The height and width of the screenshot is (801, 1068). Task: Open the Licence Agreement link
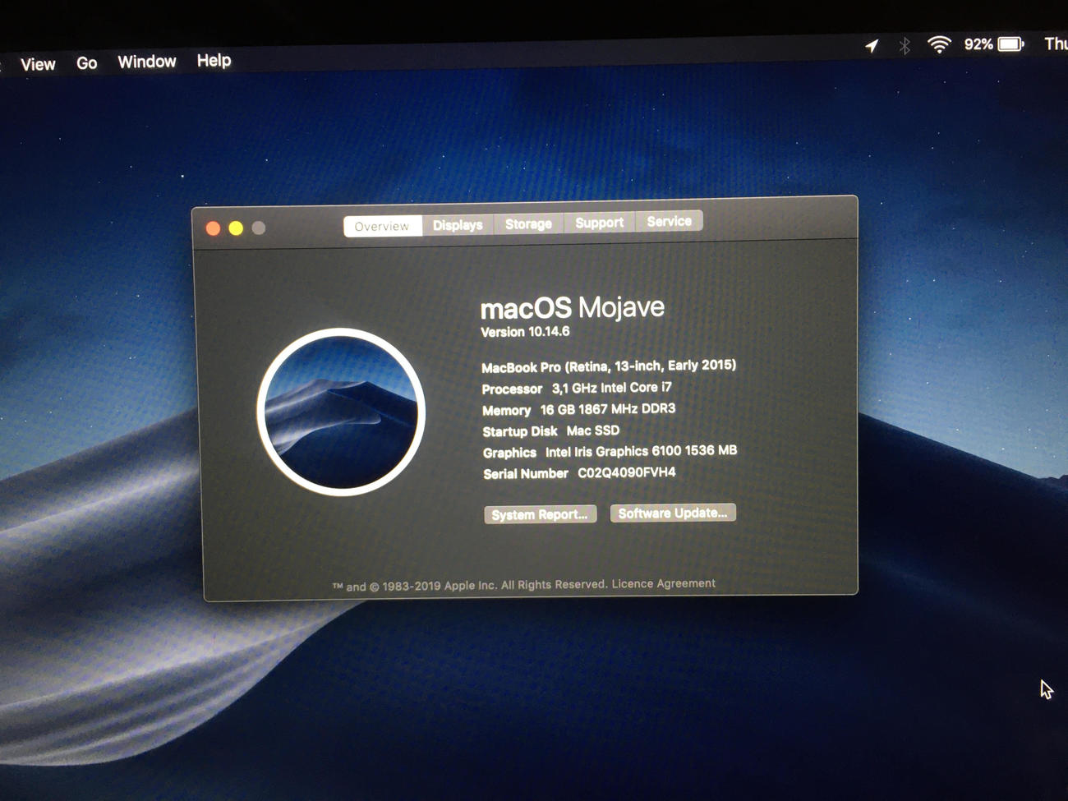[663, 583]
